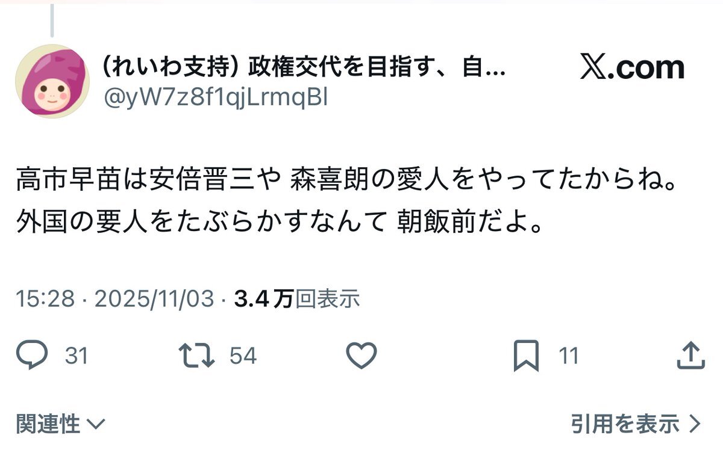
Task: Open the display name (れいわ支持) 政権交代を目指す
Action: pos(305,68)
